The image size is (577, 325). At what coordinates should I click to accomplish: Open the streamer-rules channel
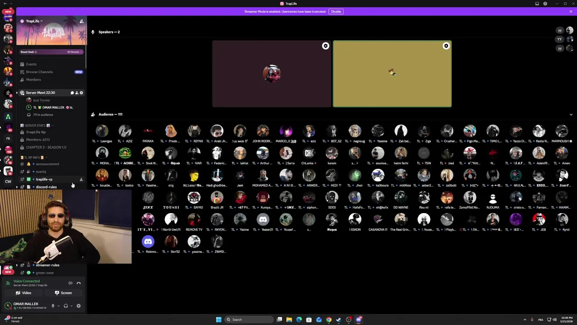48,265
